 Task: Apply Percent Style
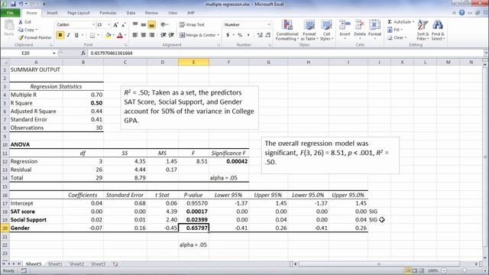pos(240,35)
